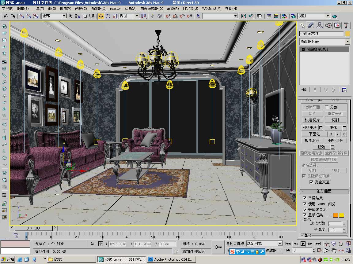Image resolution: width=353 pixels, height=264 pixels.
Task: Click the 平面化 button
Action: [x=314, y=134]
